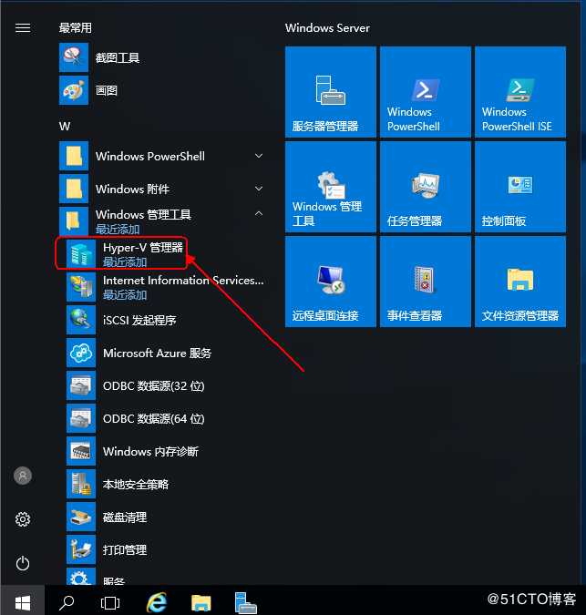Open ODBC 数据源(32 位) icon
The width and height of the screenshot is (586, 615).
(x=81, y=385)
